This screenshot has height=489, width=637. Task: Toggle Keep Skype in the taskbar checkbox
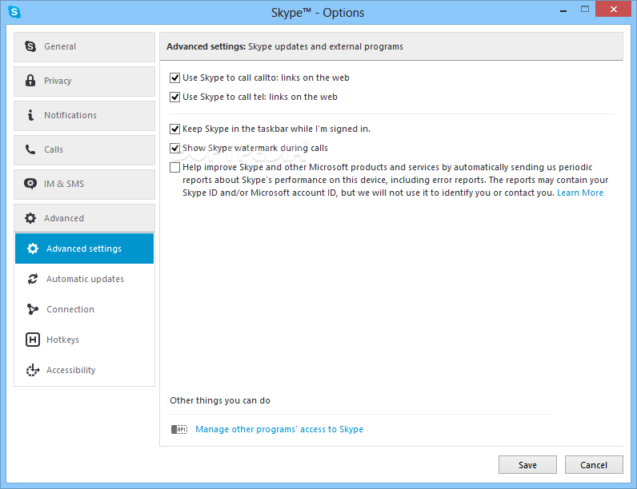point(174,129)
